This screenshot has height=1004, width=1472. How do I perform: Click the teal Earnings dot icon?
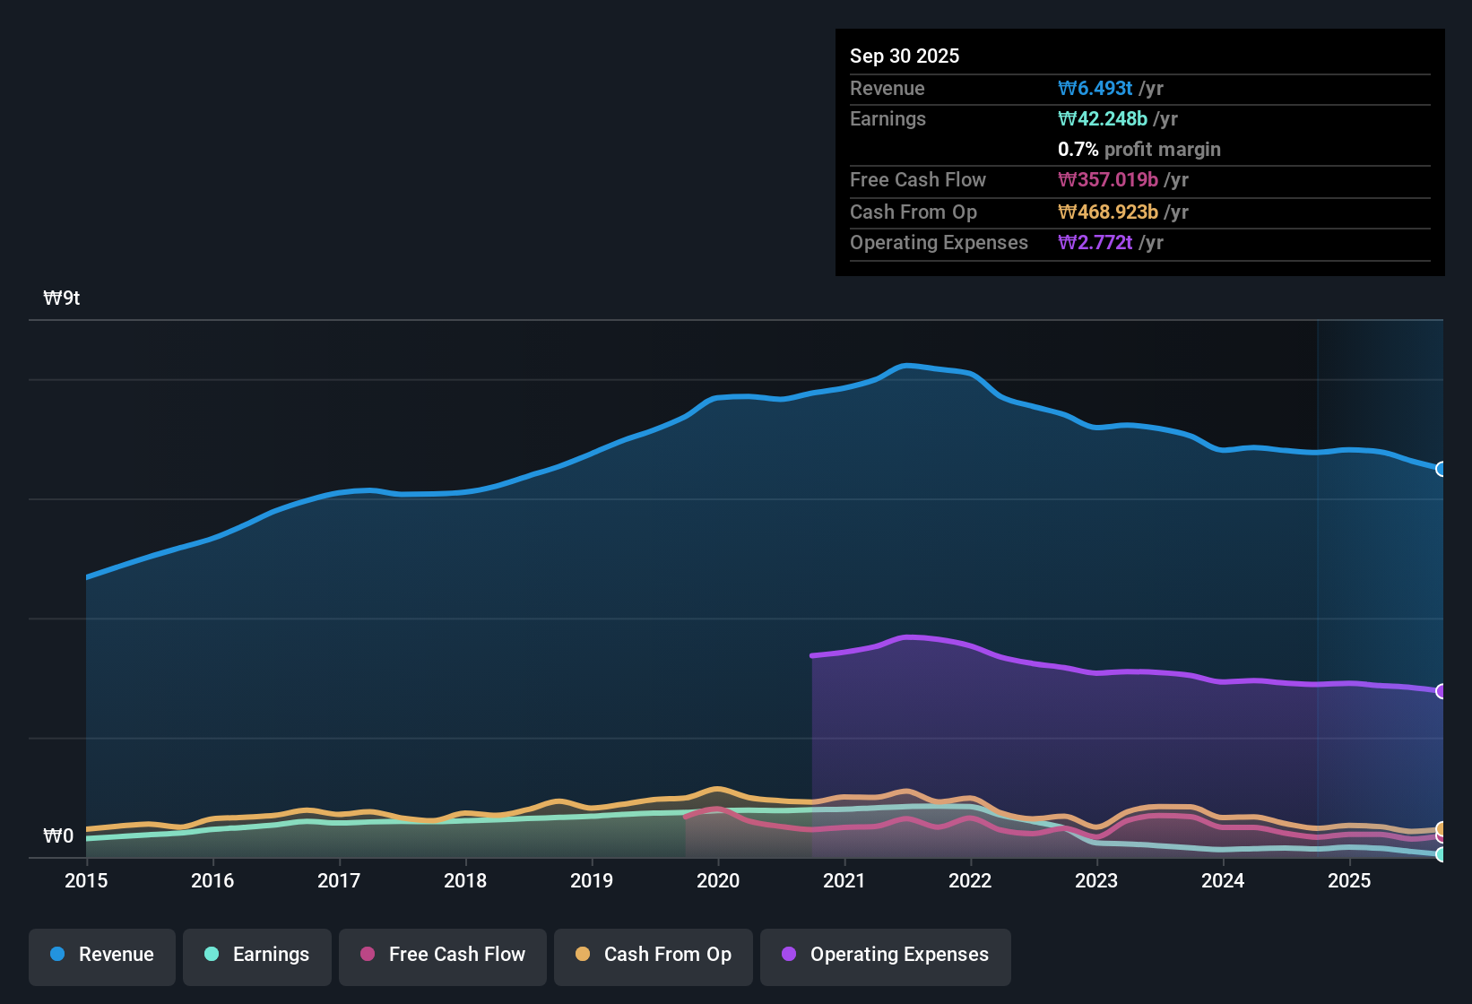[212, 955]
